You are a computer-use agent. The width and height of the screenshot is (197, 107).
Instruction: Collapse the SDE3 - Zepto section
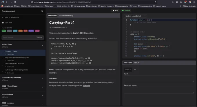43,45
